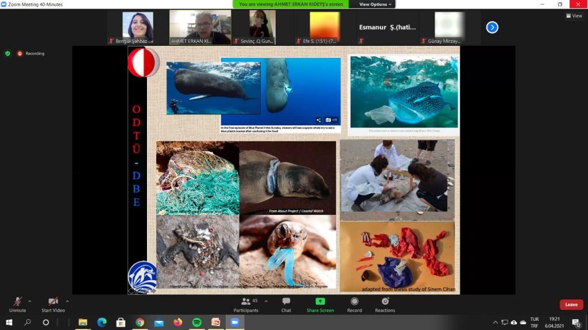Image resolution: width=588 pixels, height=330 pixels.
Task: Open Google Chrome from taskbar
Action: (x=140, y=322)
